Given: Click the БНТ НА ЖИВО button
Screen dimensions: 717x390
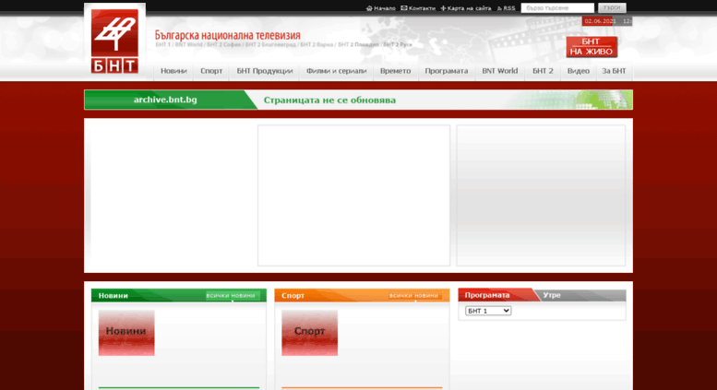Looking at the screenshot, I should point(592,47).
